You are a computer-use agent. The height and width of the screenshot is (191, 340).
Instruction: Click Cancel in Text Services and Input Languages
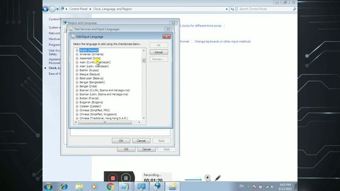pos(141,141)
